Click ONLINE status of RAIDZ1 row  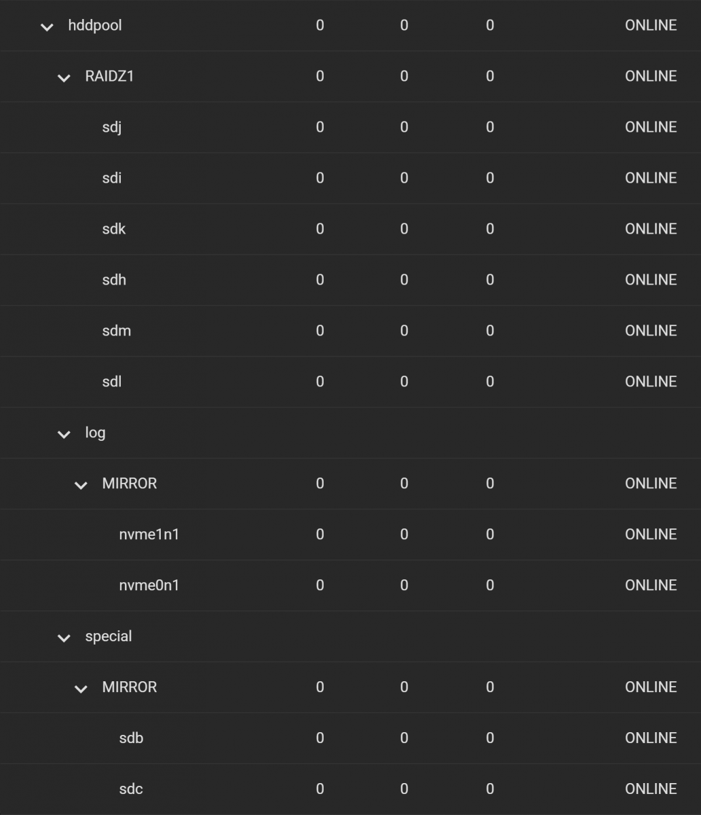tap(651, 76)
